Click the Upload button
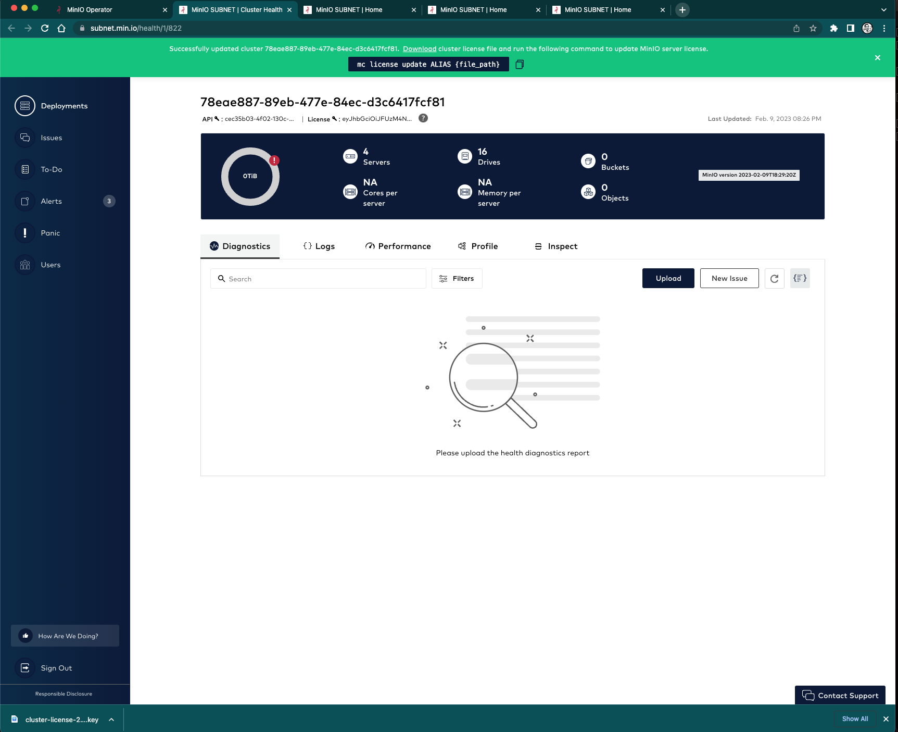 click(x=668, y=278)
